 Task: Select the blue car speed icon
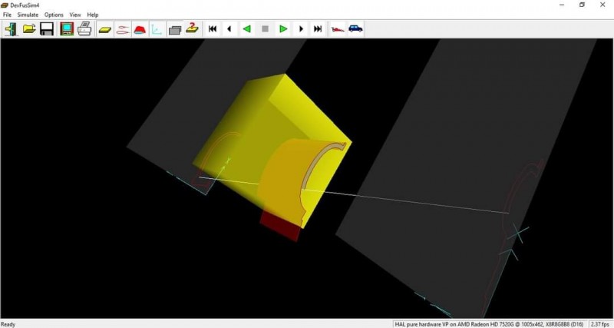pos(355,29)
